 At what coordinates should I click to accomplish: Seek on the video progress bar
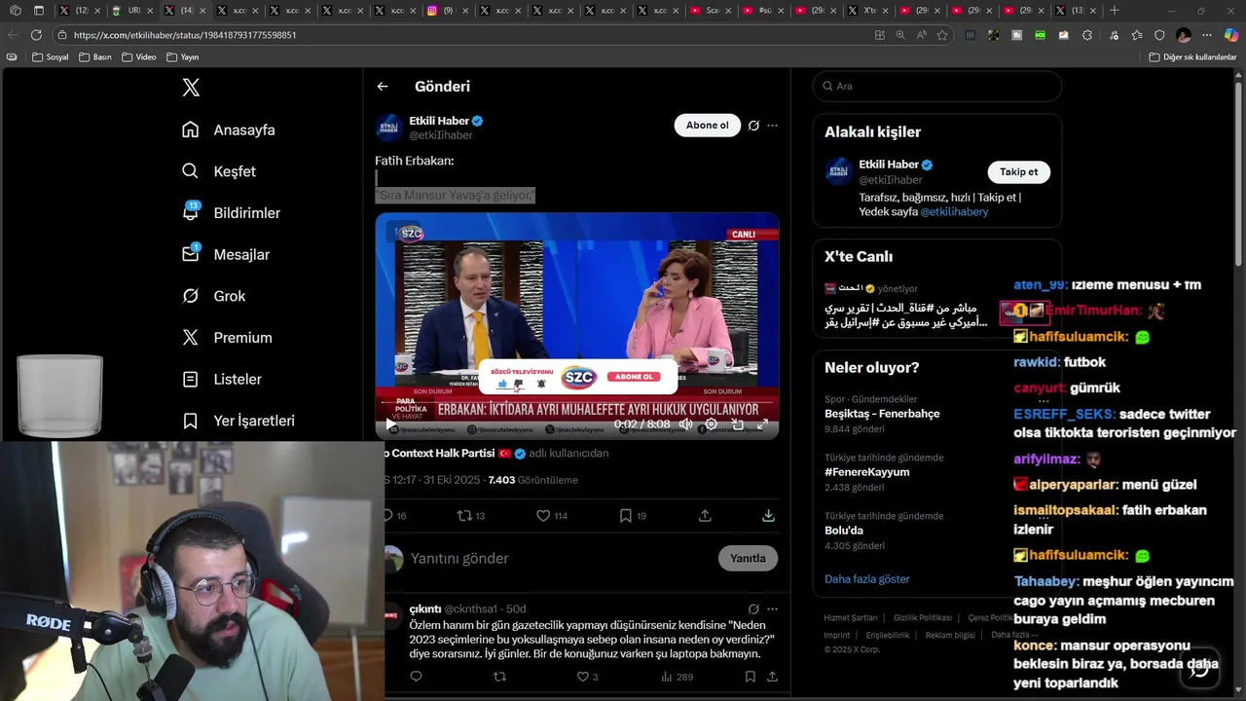[577, 401]
